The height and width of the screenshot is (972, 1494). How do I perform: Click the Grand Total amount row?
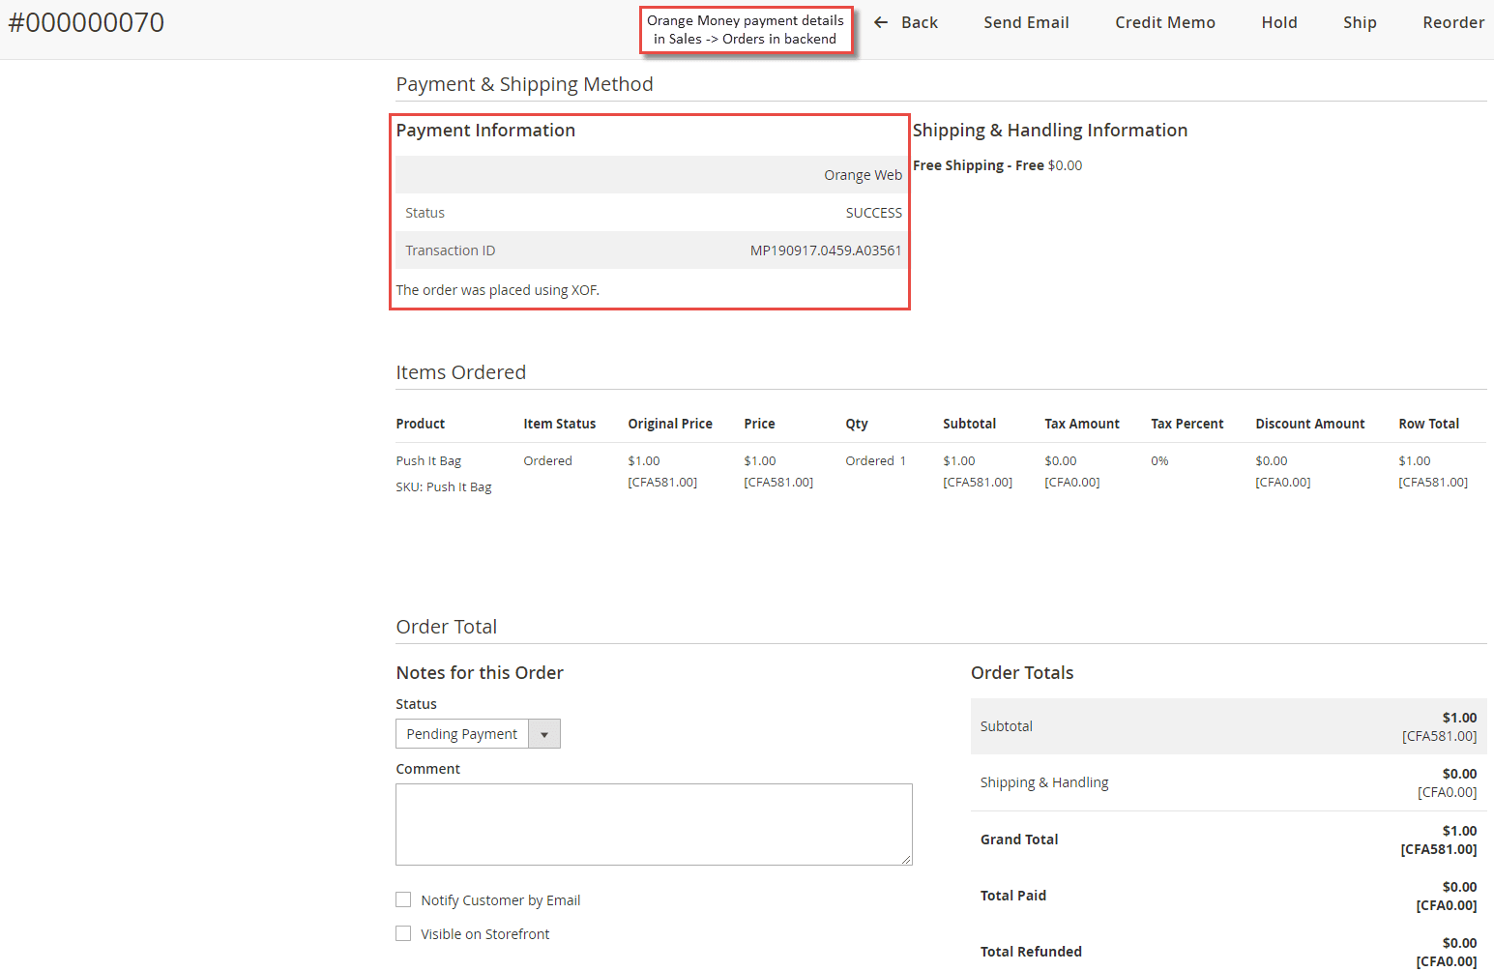coord(1228,839)
